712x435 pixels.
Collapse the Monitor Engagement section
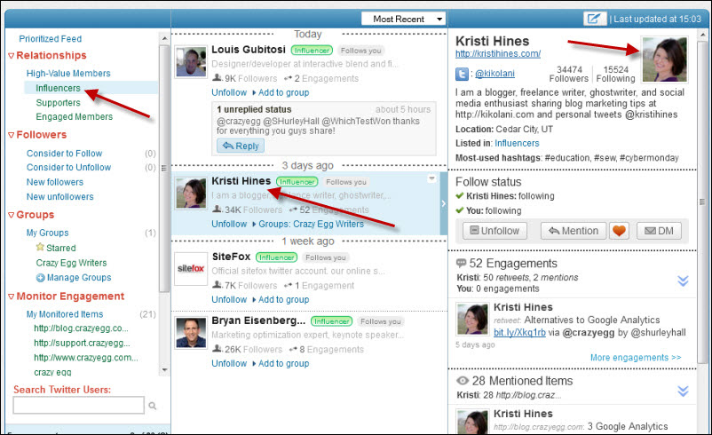tap(12, 297)
